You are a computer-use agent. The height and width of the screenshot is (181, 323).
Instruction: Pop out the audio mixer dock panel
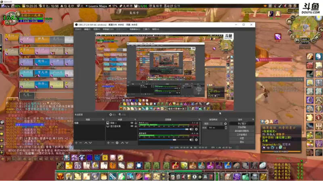(199, 119)
